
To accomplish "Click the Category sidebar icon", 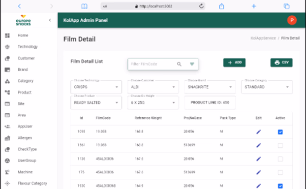I will 7,81.
